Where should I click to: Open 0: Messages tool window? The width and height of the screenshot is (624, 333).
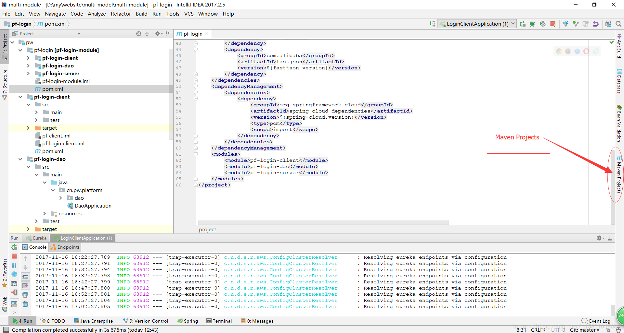coord(257,321)
